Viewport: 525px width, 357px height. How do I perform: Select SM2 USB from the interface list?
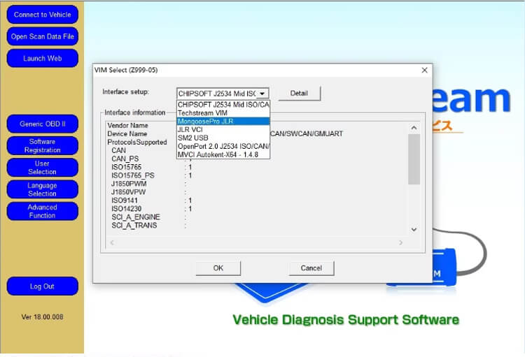(223, 138)
